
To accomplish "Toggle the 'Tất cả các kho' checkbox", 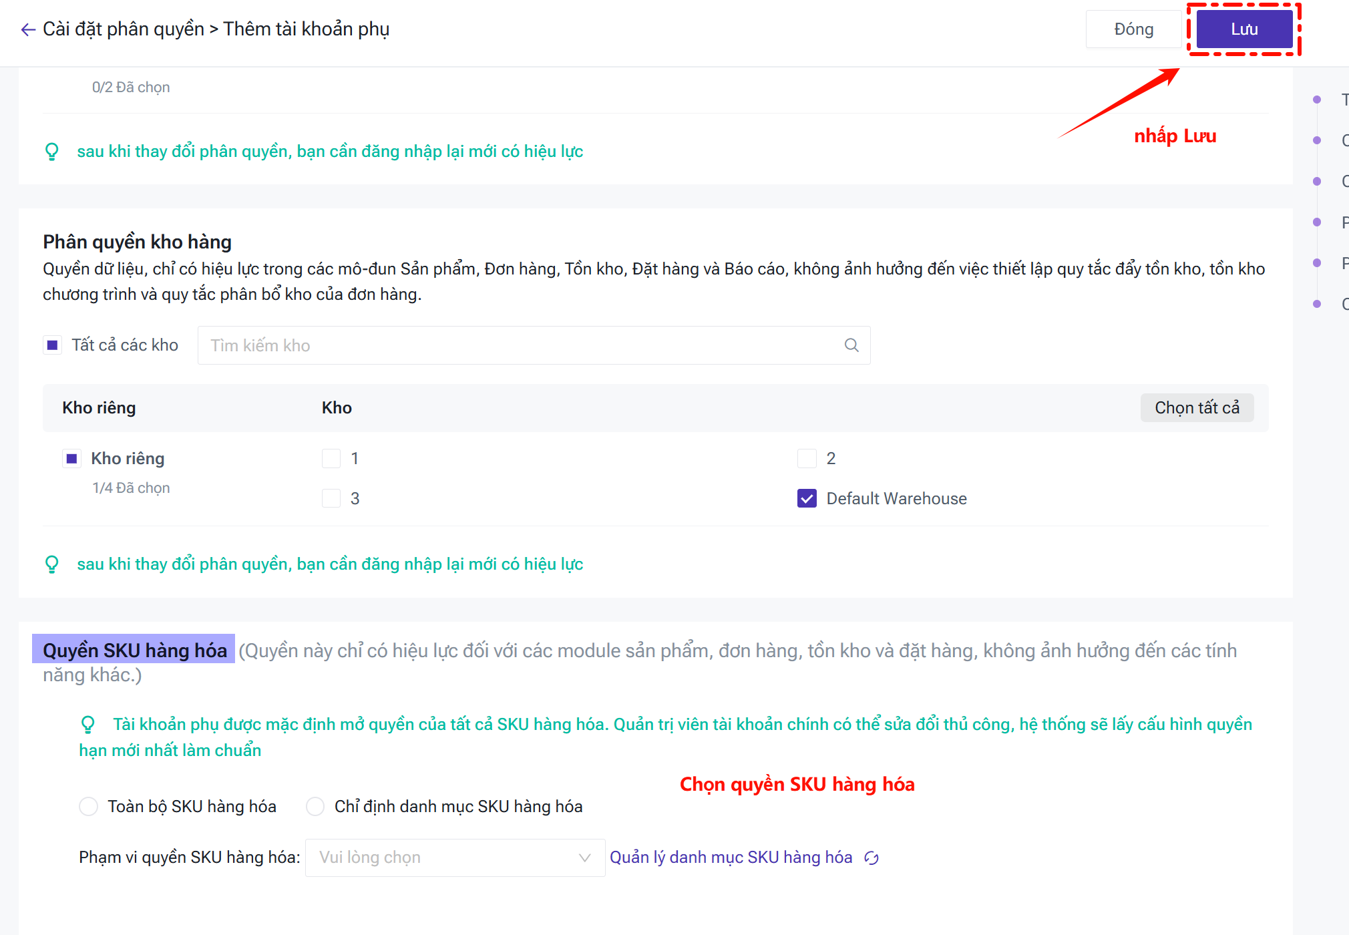I will pos(53,345).
